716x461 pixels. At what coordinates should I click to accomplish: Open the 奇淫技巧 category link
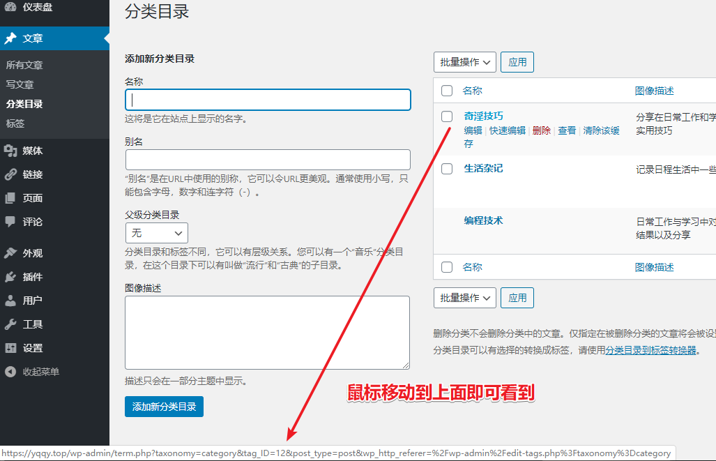[x=484, y=116]
